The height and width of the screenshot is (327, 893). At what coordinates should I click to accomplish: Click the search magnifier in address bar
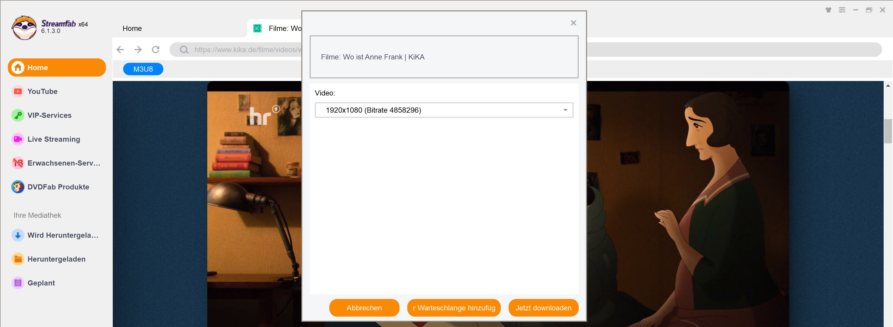pyautogui.click(x=184, y=50)
